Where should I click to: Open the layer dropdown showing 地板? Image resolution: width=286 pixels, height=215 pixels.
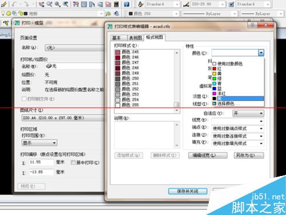[65, 13]
